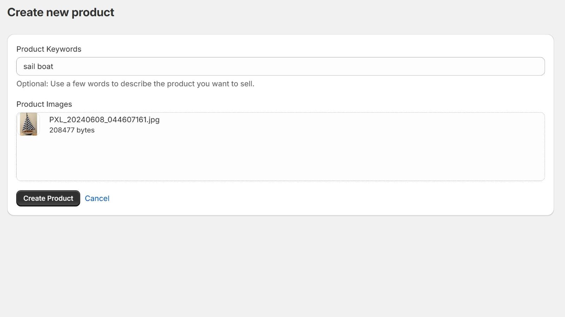Image resolution: width=565 pixels, height=317 pixels.
Task: Select the file size text 208477 bytes
Action: (x=72, y=130)
